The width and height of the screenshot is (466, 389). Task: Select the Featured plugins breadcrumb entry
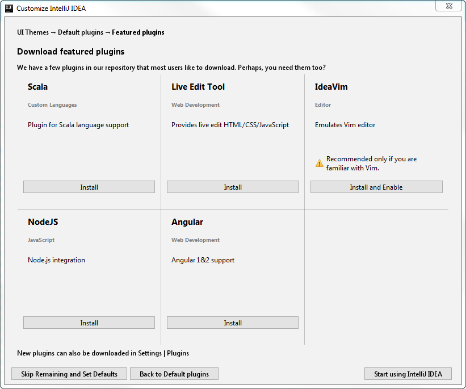[138, 32]
